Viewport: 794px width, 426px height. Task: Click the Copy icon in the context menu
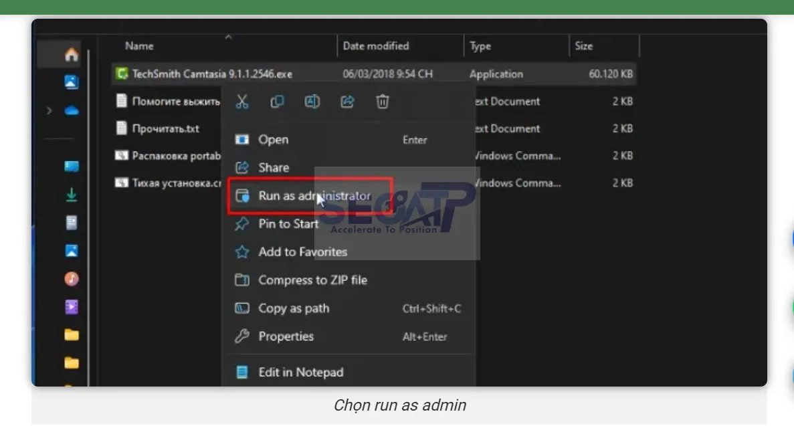pyautogui.click(x=277, y=102)
